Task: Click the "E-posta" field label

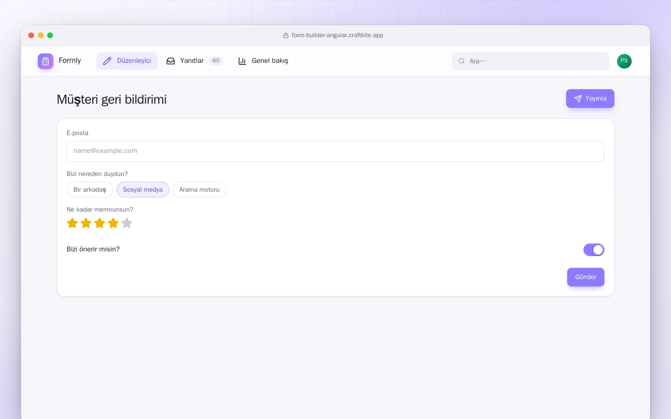Action: point(78,133)
